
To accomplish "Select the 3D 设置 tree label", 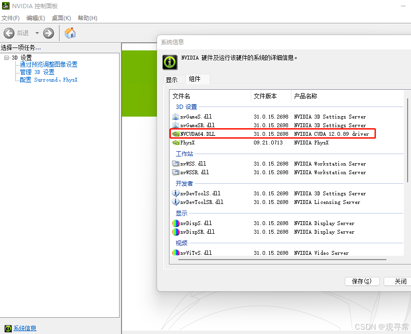I will pos(22,58).
